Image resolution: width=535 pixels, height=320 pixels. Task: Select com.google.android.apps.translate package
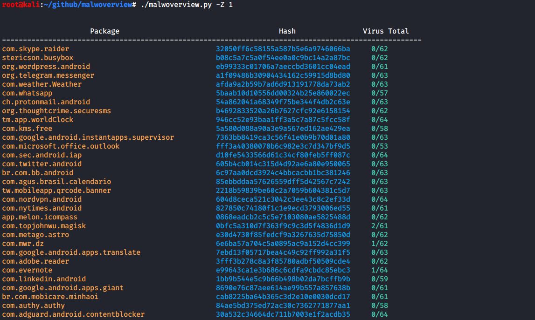pos(71,253)
